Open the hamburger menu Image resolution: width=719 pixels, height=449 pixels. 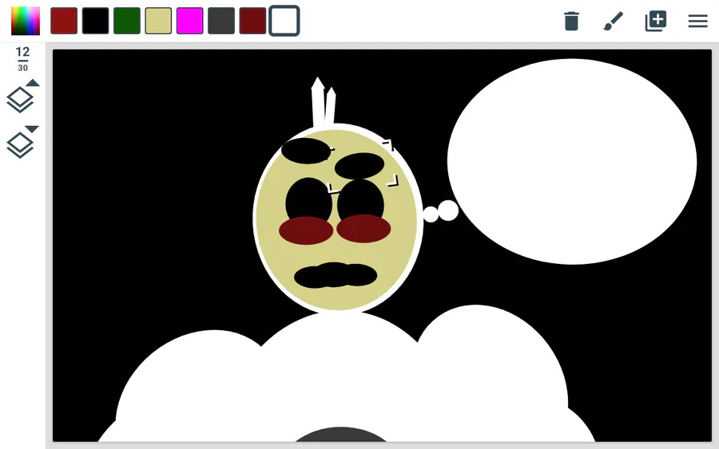(698, 21)
